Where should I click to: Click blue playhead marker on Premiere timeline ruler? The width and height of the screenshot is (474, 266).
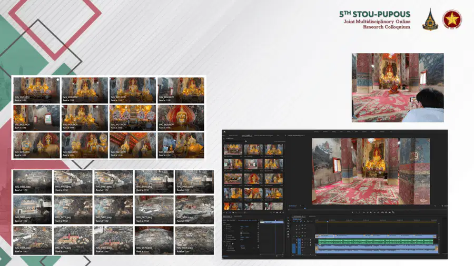[x=328, y=221]
